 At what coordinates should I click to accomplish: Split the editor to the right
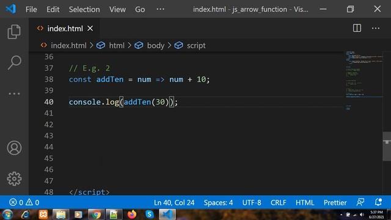point(357,28)
